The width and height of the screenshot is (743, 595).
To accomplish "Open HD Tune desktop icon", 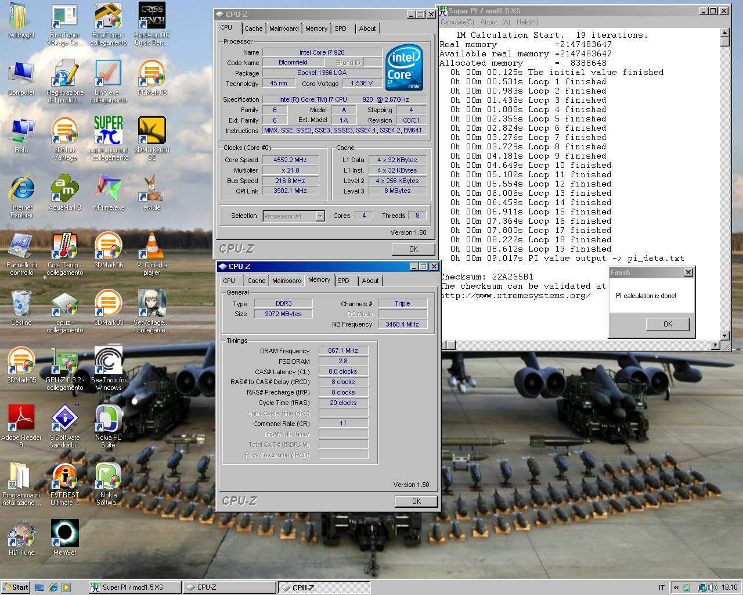I will [21, 538].
